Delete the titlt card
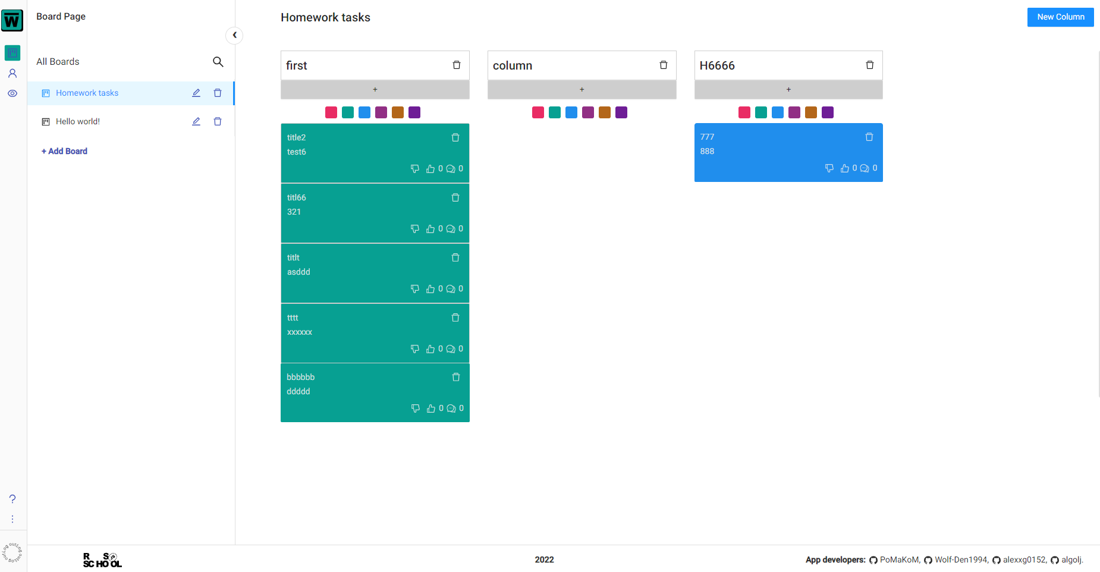Image resolution: width=1100 pixels, height=572 pixels. coord(455,257)
